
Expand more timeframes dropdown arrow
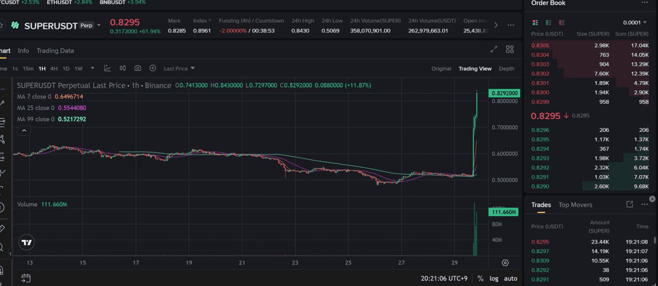(93, 68)
